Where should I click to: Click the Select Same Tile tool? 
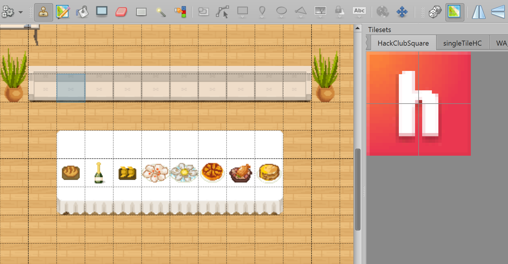pos(180,12)
